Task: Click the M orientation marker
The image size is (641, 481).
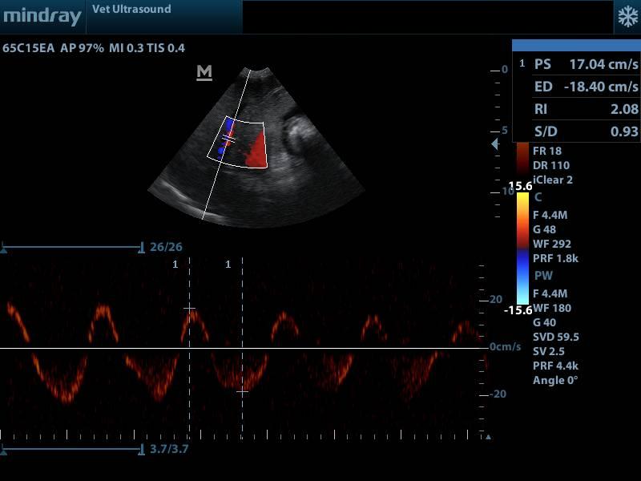Action: click(x=204, y=73)
